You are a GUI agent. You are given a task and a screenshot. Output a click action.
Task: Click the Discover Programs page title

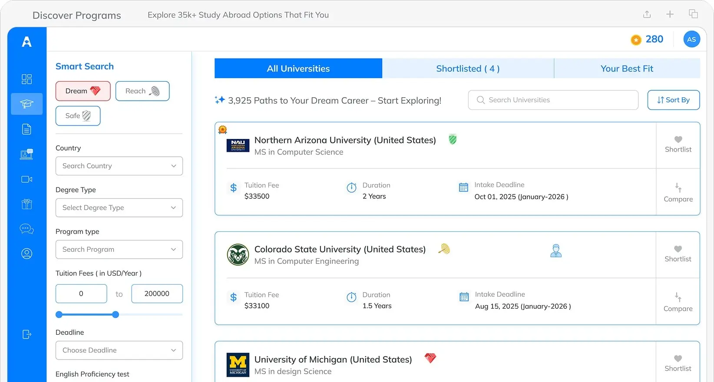pos(77,15)
